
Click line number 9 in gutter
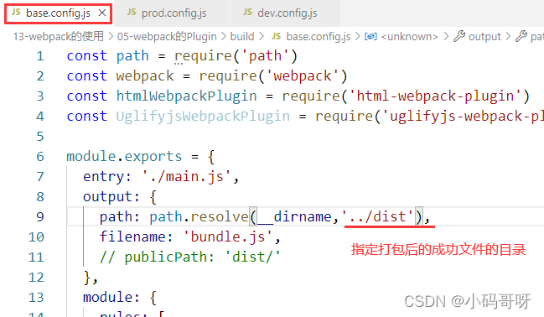point(40,217)
